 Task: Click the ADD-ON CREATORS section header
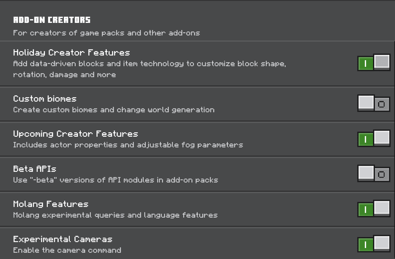tap(52, 20)
